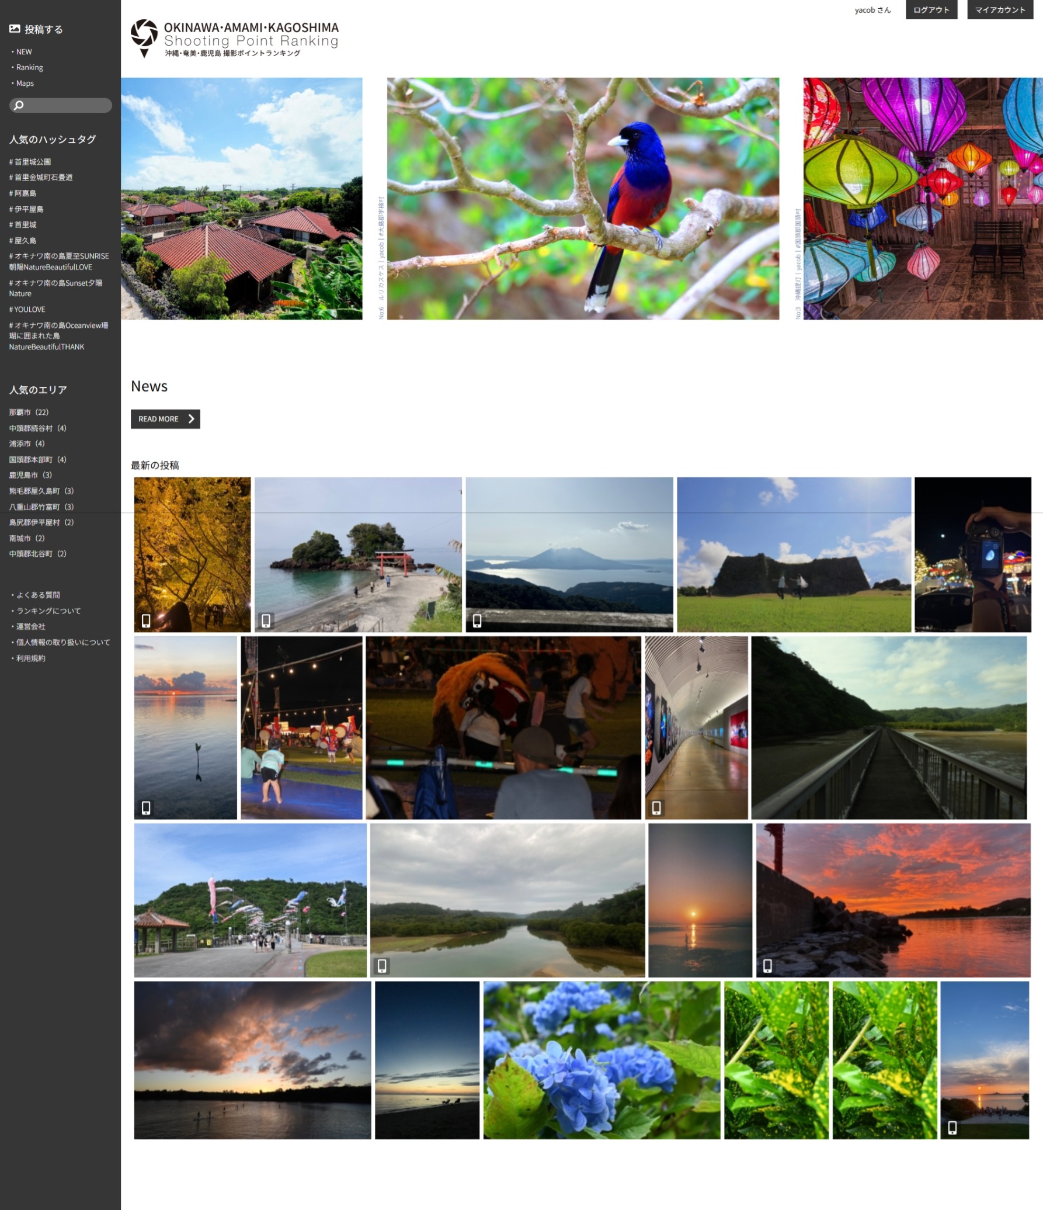This screenshot has height=1210, width=1043.
Task: Select the 那覇市 (22) area link
Action: 29,412
